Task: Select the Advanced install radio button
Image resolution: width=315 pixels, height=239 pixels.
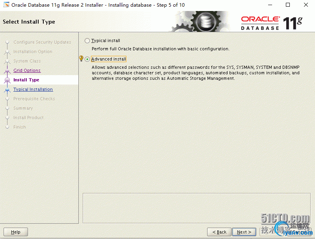Action: point(87,59)
